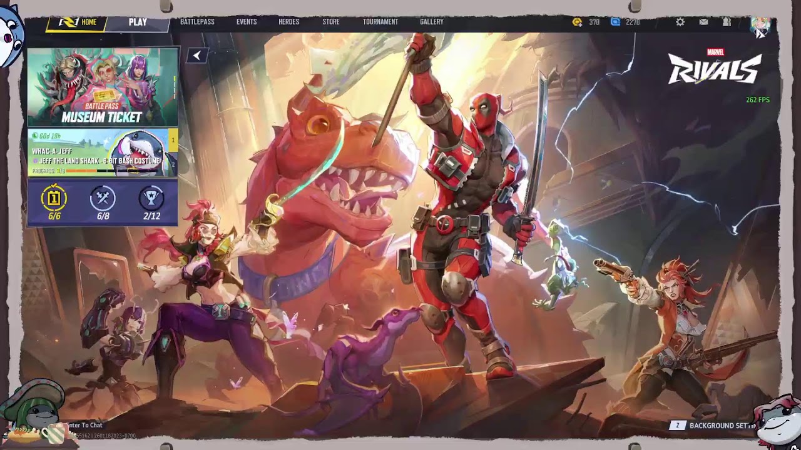Viewport: 801px width, 450px height.
Task: Select event page indicator 2
Action: [173, 164]
